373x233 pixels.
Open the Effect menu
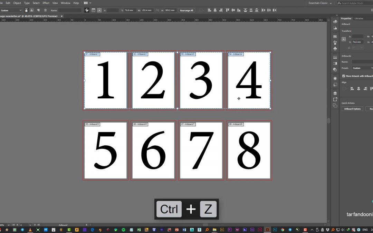point(46,3)
